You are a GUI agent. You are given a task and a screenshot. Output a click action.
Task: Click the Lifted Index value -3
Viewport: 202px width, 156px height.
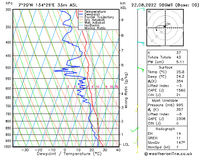(179, 86)
